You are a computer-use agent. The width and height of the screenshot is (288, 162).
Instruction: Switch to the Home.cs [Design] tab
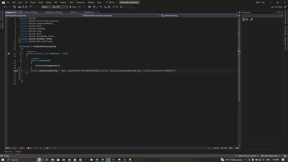[31, 12]
